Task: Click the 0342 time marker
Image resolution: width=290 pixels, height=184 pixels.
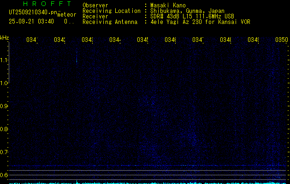Action: coord(59,40)
